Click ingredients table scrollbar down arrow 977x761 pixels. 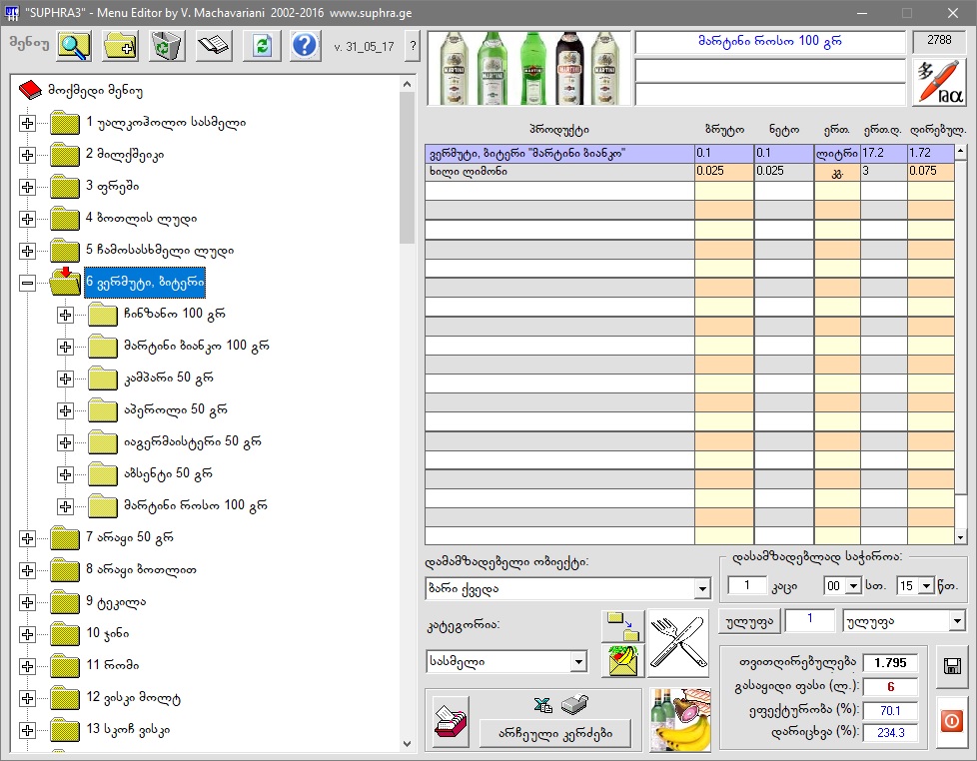tap(960, 537)
